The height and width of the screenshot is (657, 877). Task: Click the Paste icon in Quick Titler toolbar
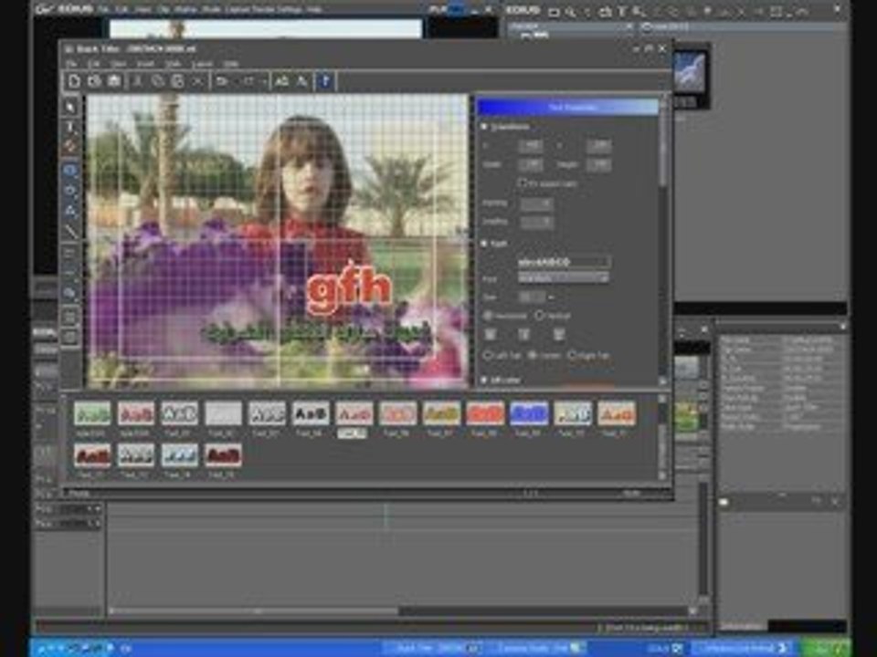[177, 81]
